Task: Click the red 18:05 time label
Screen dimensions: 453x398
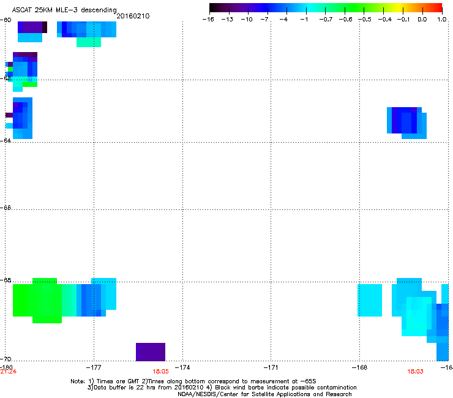Action: (160, 372)
